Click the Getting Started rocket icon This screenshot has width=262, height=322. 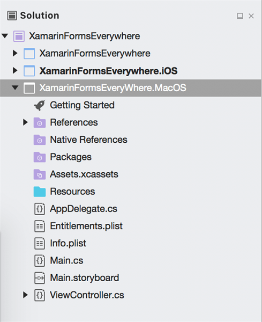(x=39, y=105)
